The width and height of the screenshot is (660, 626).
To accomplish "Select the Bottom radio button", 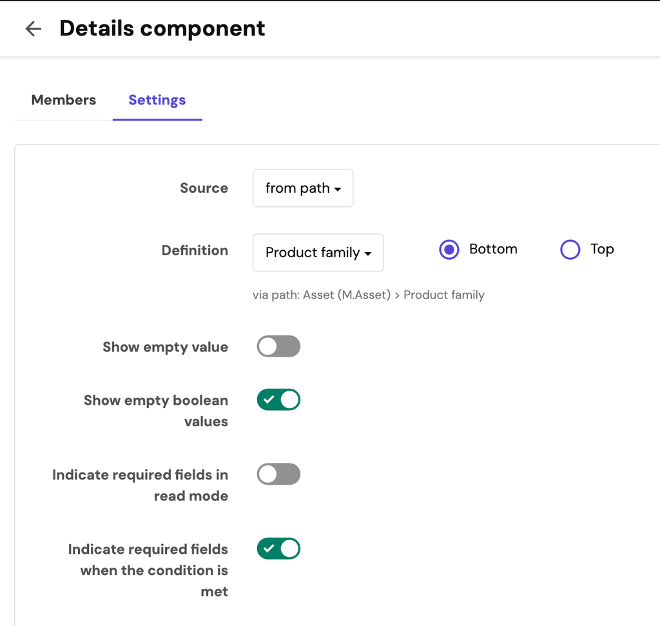I will click(x=449, y=249).
